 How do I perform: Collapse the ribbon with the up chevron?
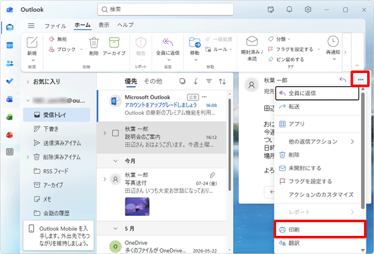point(357,65)
